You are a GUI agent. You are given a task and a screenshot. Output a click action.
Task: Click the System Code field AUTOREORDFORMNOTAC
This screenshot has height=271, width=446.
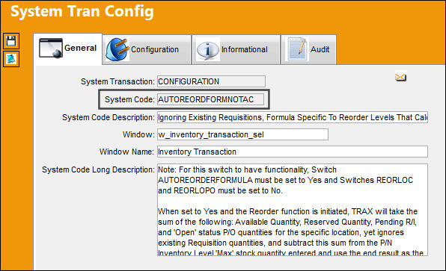210,99
